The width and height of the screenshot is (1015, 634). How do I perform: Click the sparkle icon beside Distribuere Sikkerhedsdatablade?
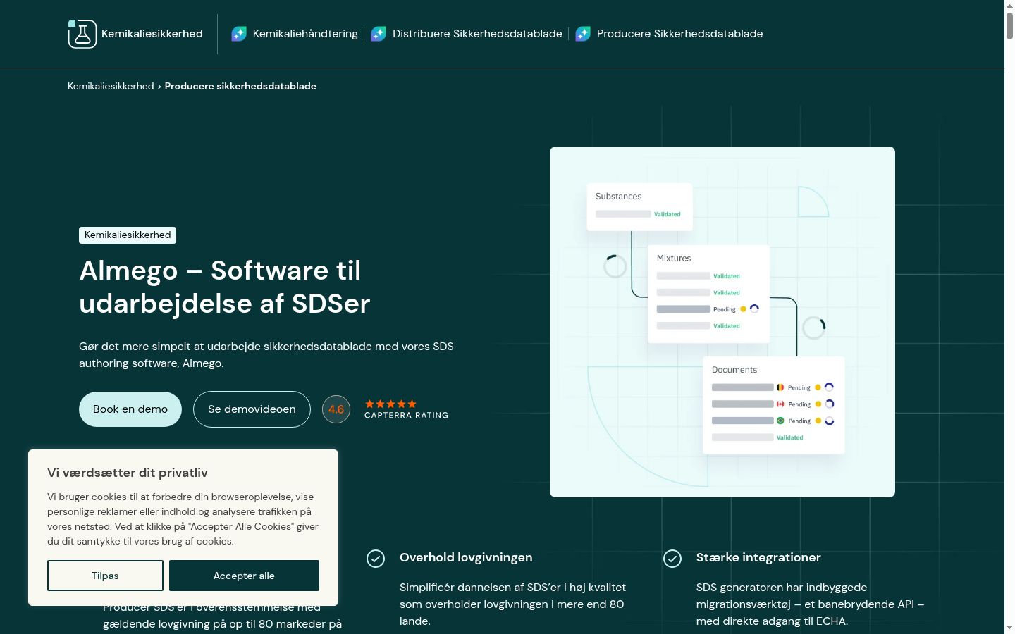379,34
